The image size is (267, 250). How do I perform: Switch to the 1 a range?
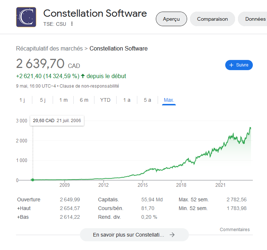point(126,100)
